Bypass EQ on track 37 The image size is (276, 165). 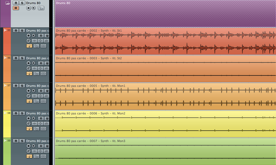tap(41, 96)
